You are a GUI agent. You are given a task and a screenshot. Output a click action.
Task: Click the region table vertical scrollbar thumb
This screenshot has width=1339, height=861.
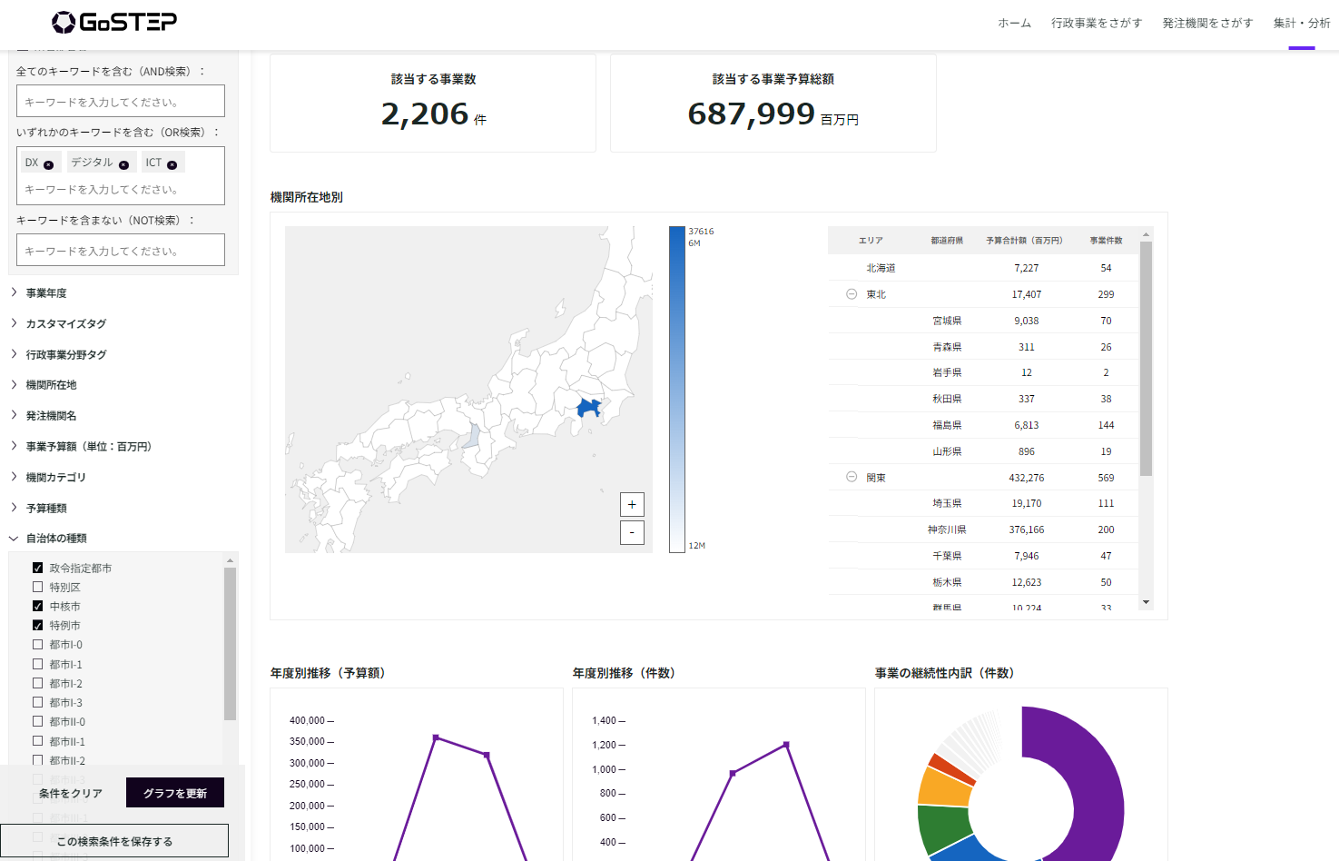coord(1146,358)
